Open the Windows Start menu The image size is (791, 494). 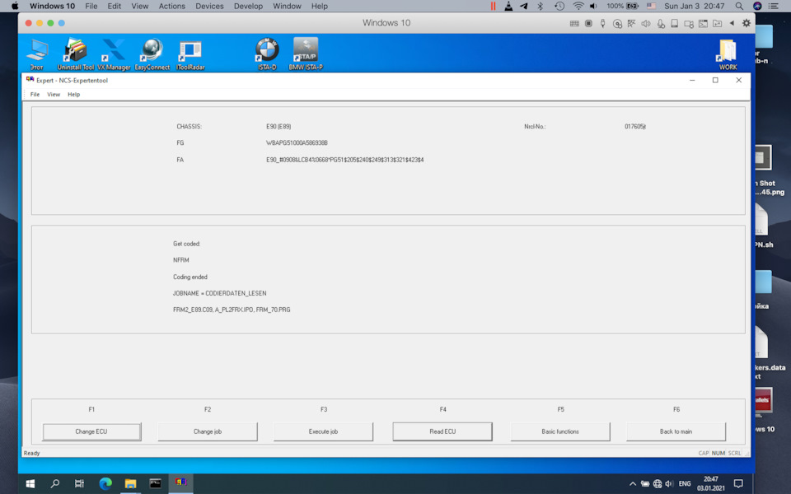(30, 483)
